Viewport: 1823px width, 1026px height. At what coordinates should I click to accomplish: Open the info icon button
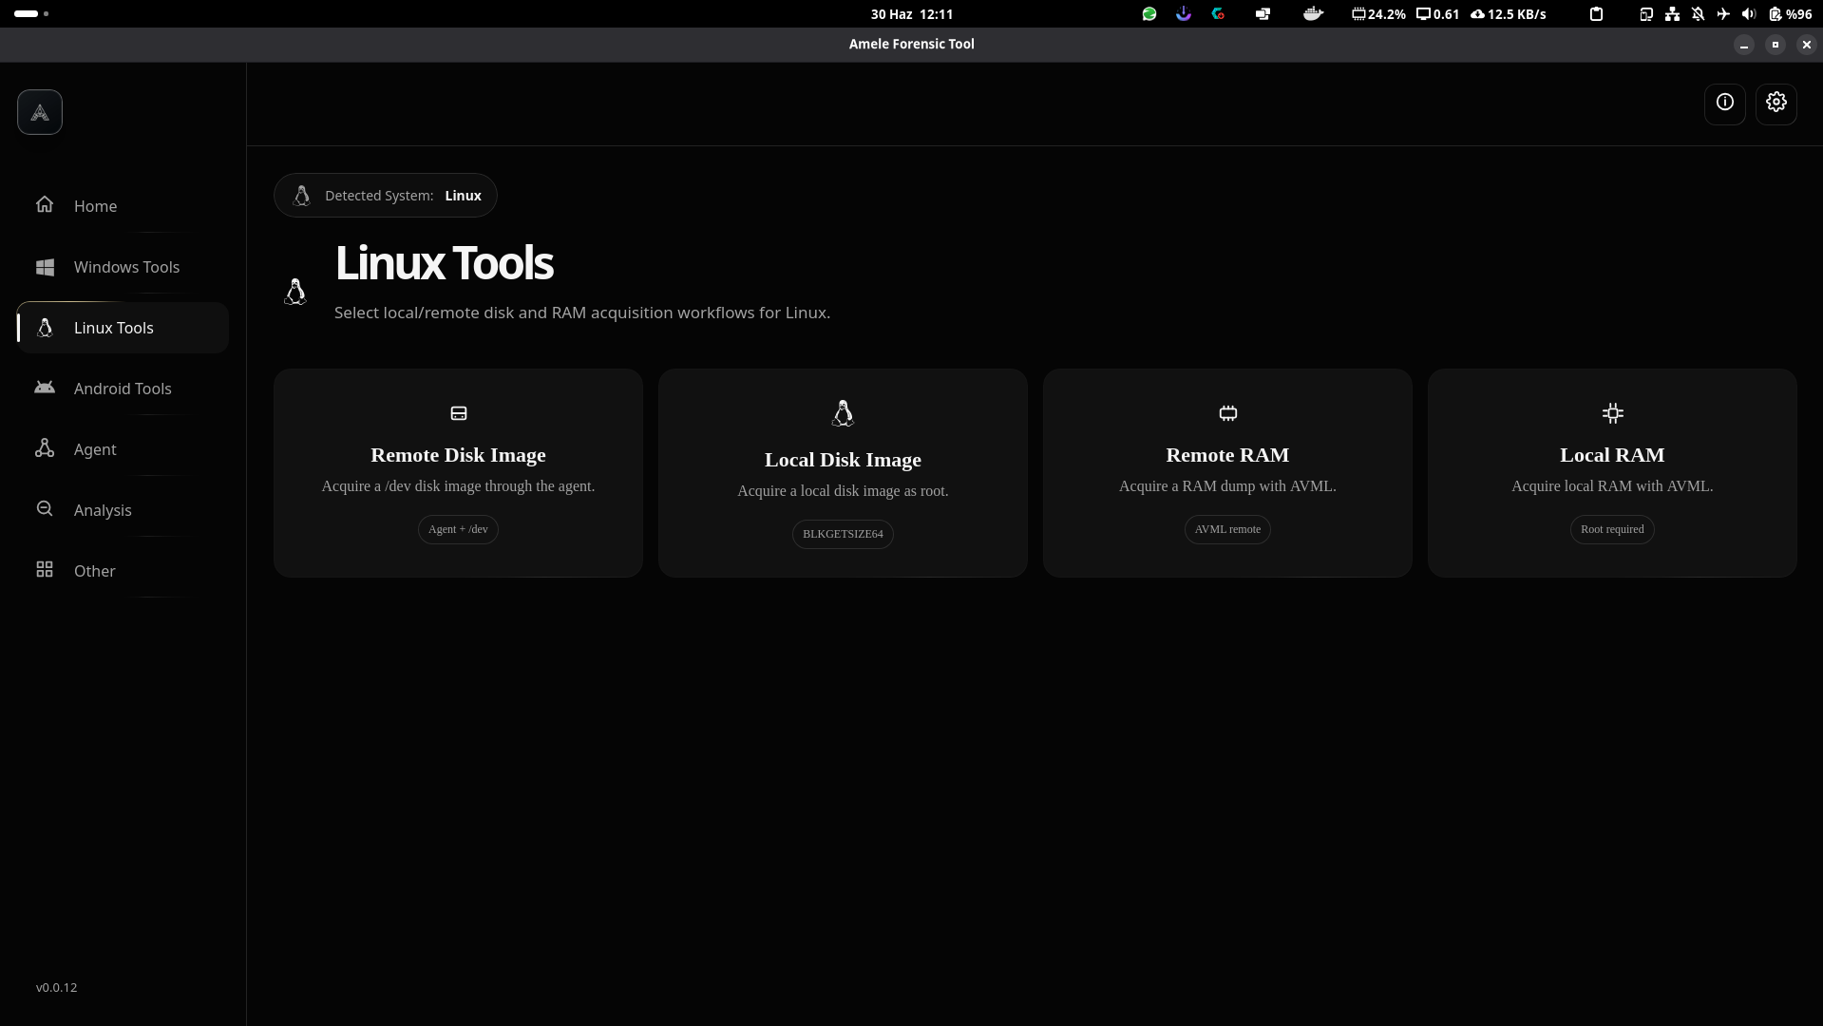coord(1724,103)
